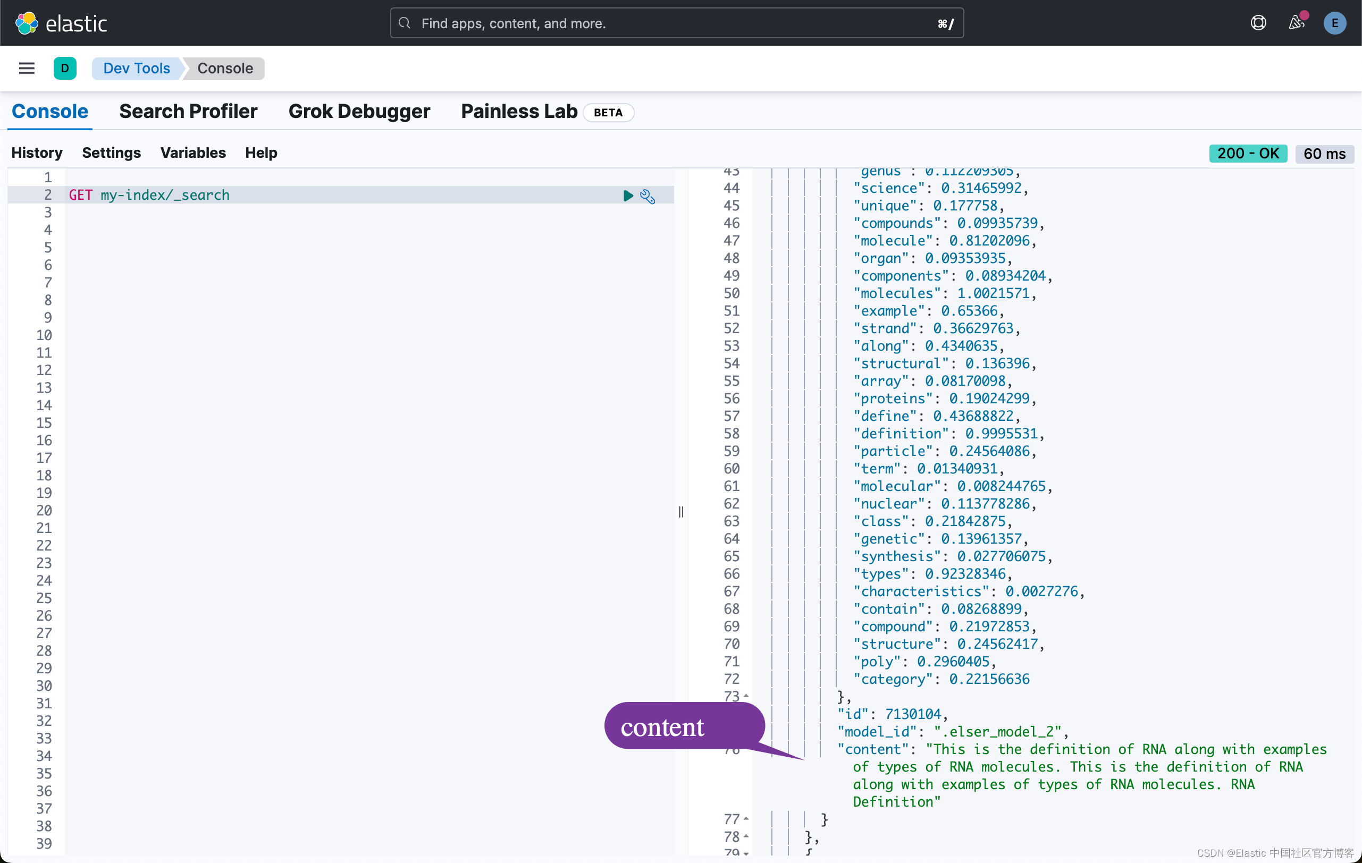
Task: Open request options via the wrench icon
Action: [x=648, y=196]
